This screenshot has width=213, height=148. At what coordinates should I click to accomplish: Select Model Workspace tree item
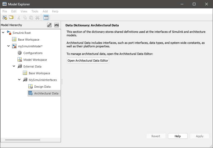click(x=35, y=60)
